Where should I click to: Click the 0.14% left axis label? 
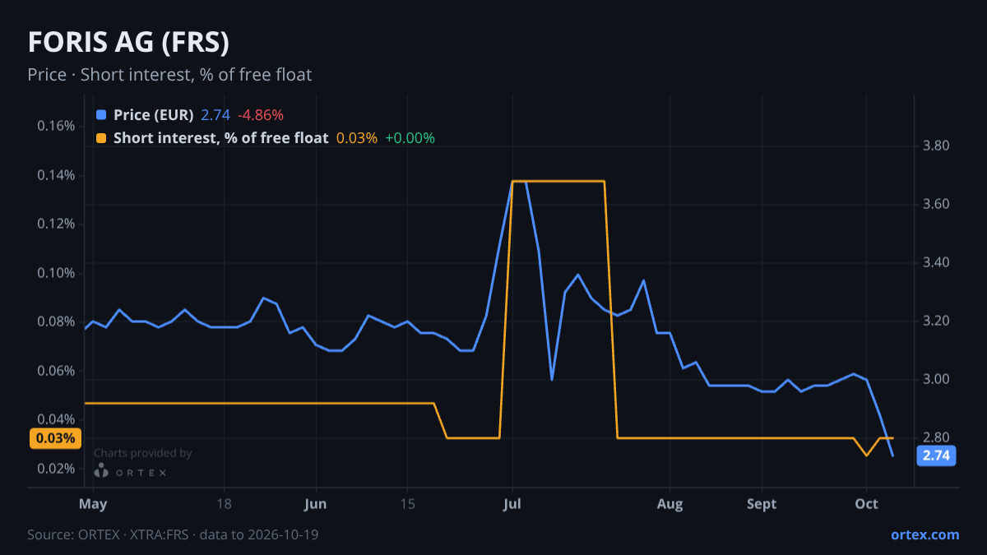[x=56, y=175]
